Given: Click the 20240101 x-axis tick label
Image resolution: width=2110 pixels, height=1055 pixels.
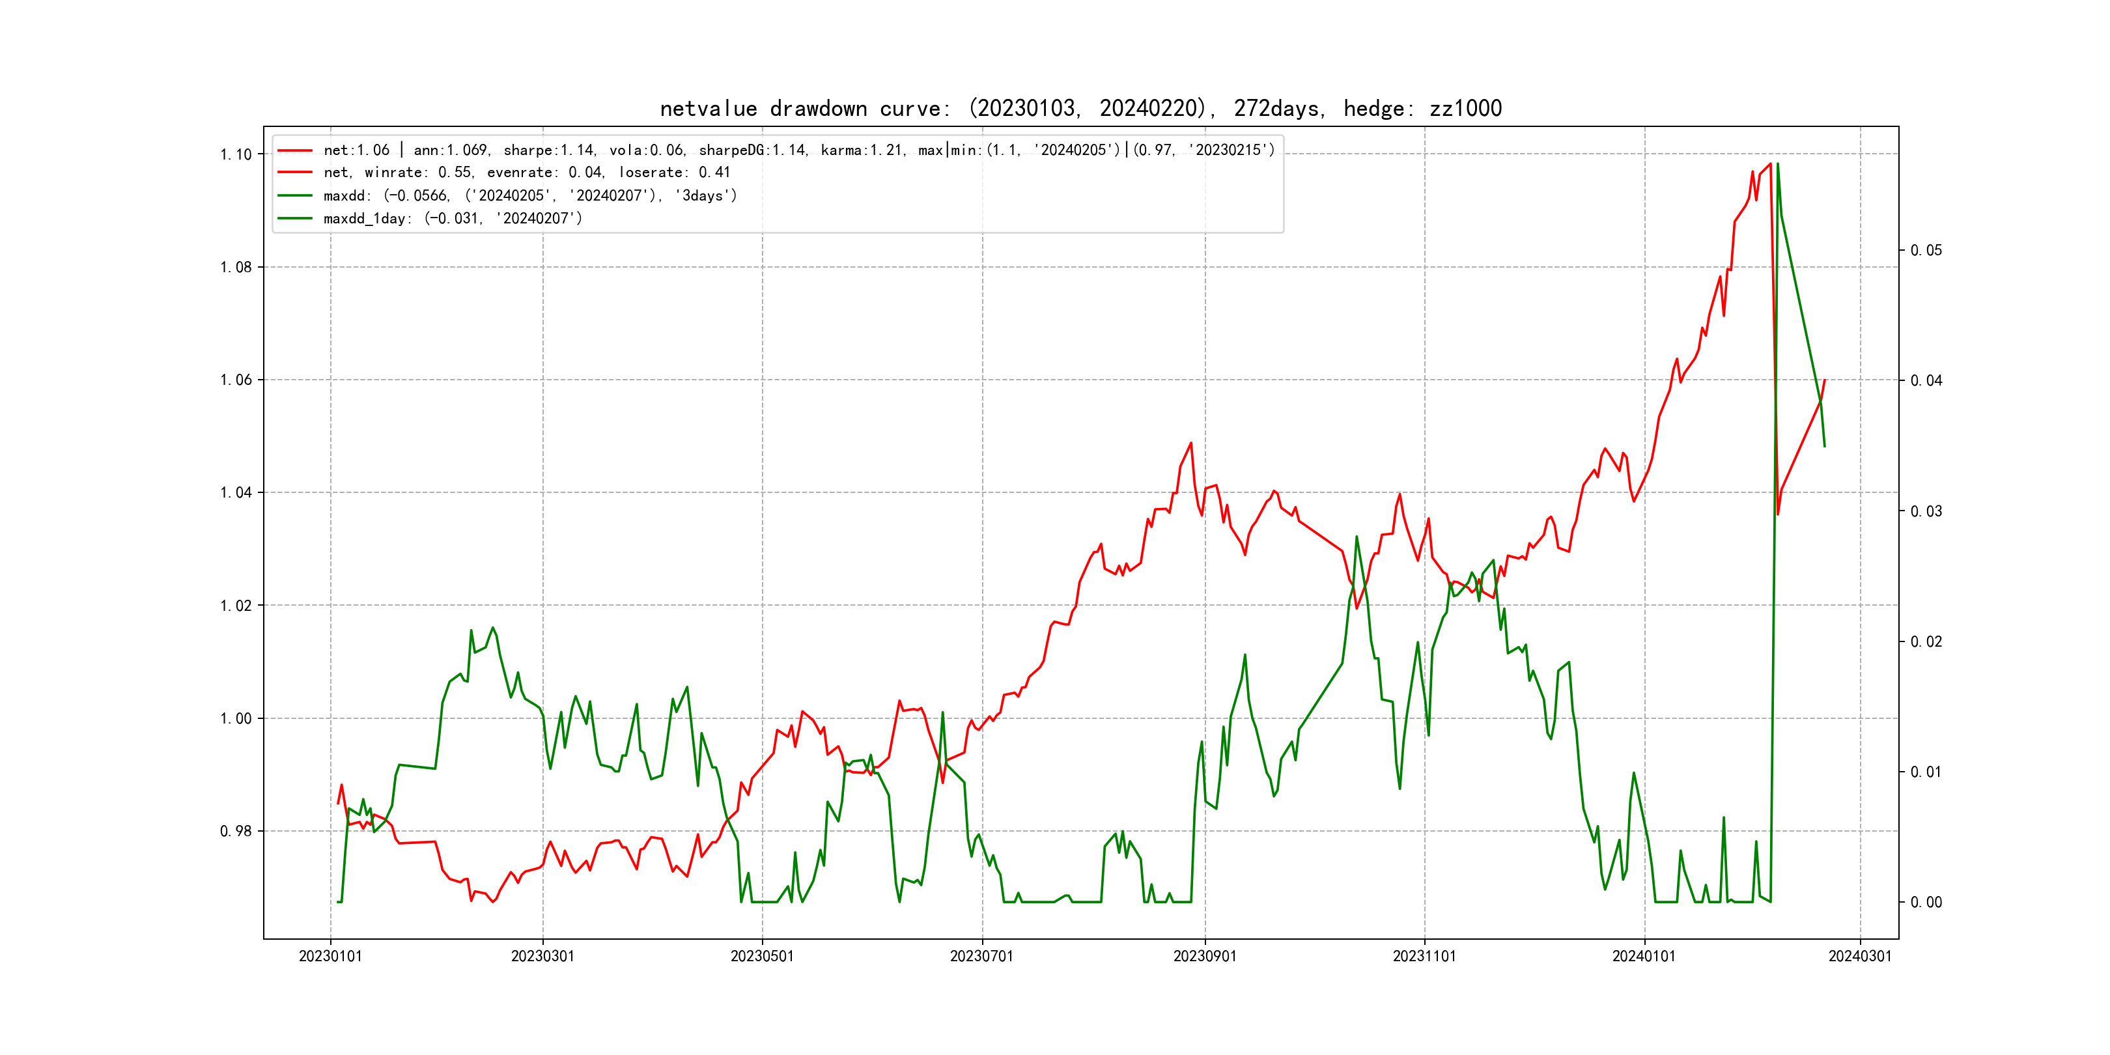Looking at the screenshot, I should (1644, 957).
